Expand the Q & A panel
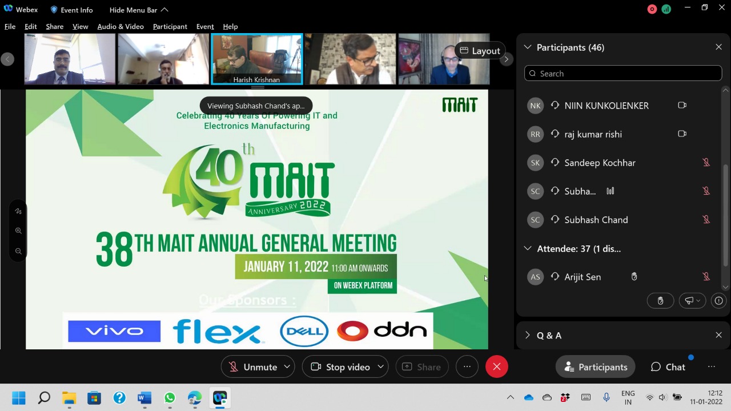Screen dimensions: 731x411 (x=527, y=335)
